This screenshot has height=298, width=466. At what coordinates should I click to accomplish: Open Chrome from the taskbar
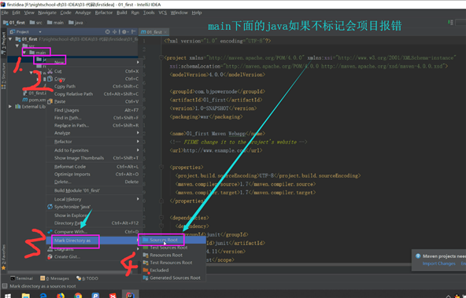pos(78,296)
